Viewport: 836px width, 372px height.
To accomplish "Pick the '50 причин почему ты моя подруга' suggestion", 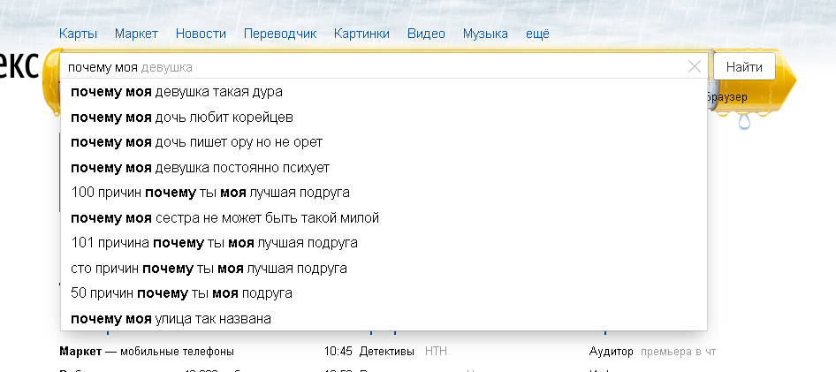I will coord(181,292).
